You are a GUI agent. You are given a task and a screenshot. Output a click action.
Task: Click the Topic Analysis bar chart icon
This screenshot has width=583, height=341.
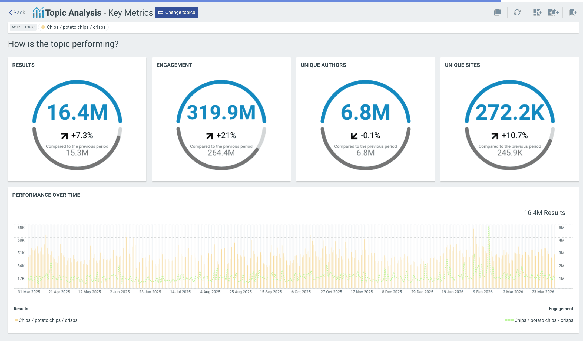[x=38, y=12]
